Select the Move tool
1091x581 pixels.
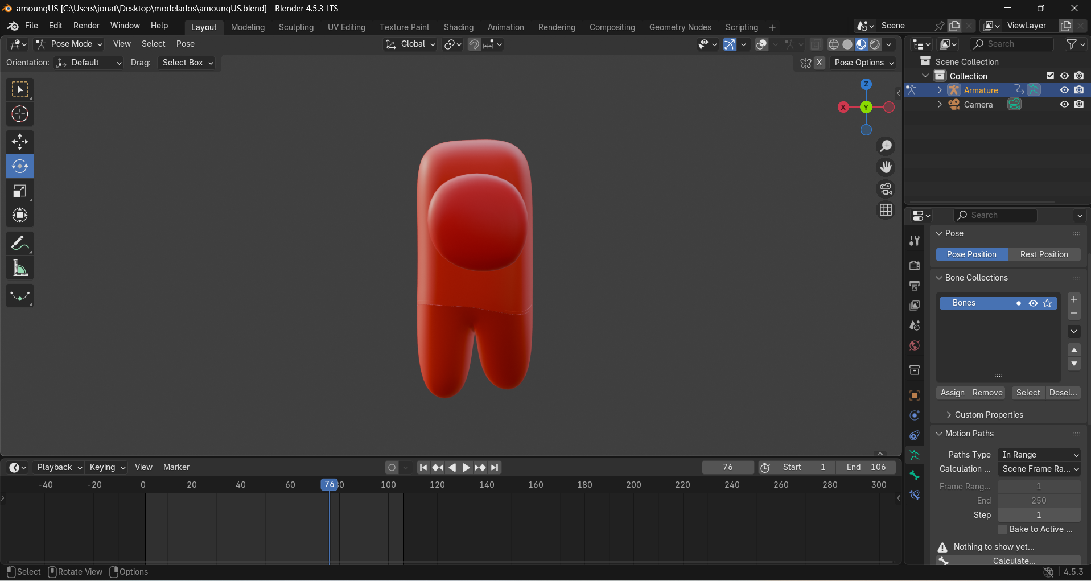point(19,141)
